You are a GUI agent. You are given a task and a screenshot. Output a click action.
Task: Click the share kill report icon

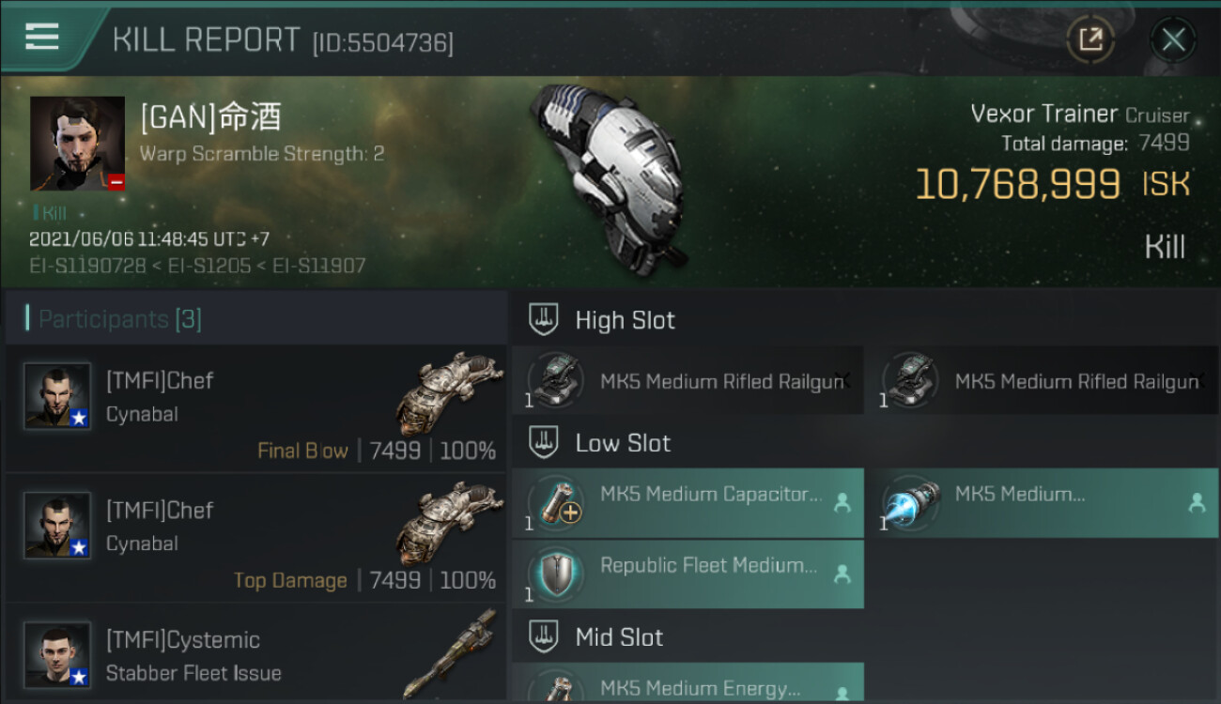tap(1090, 39)
